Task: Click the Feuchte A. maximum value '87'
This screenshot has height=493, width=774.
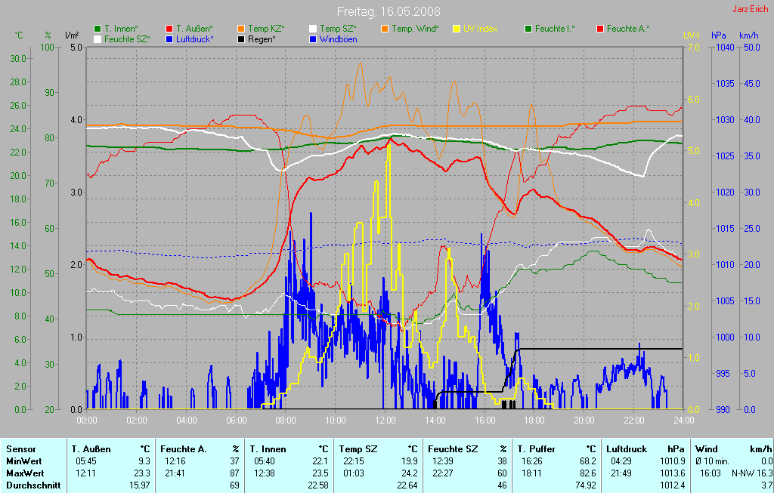Action: 235,473
